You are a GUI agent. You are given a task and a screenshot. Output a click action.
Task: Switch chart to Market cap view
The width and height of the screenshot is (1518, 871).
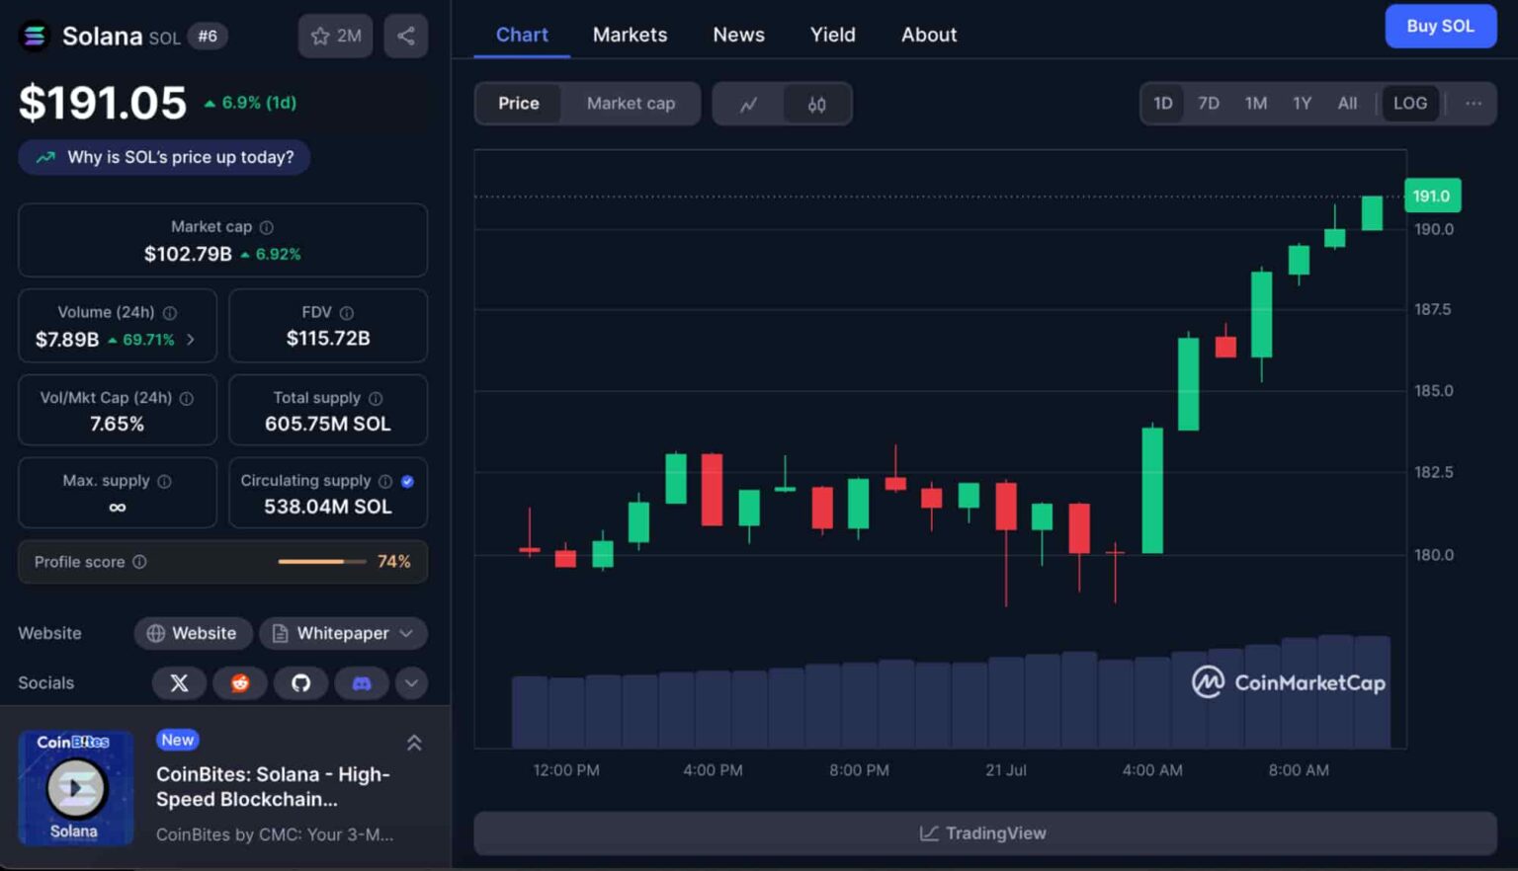coord(631,104)
